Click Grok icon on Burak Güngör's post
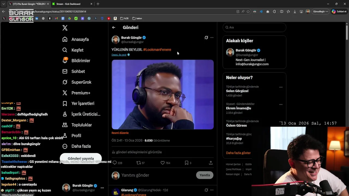Image resolution: width=349 pixels, height=196 pixels. 206,38
